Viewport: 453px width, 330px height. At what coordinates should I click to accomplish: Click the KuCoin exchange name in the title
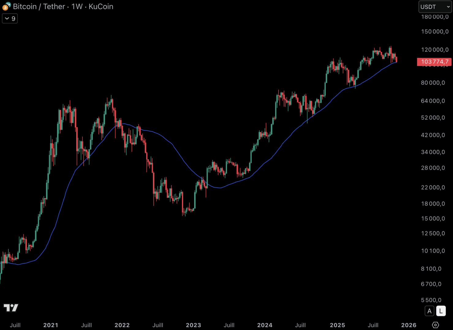point(101,6)
